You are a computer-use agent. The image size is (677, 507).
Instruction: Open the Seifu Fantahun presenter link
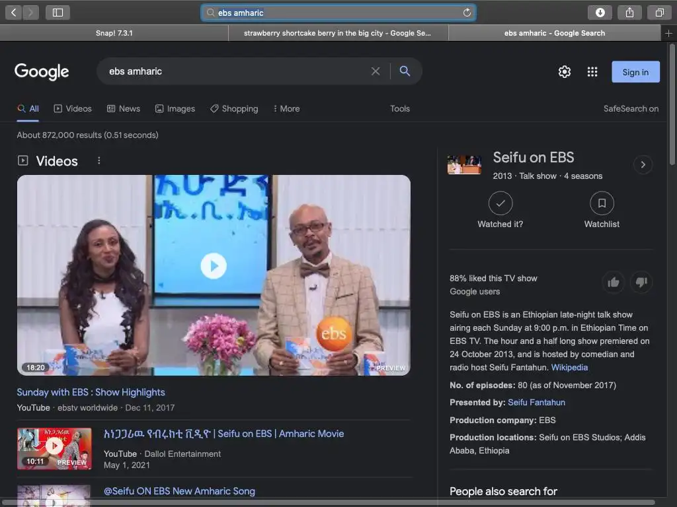point(536,402)
